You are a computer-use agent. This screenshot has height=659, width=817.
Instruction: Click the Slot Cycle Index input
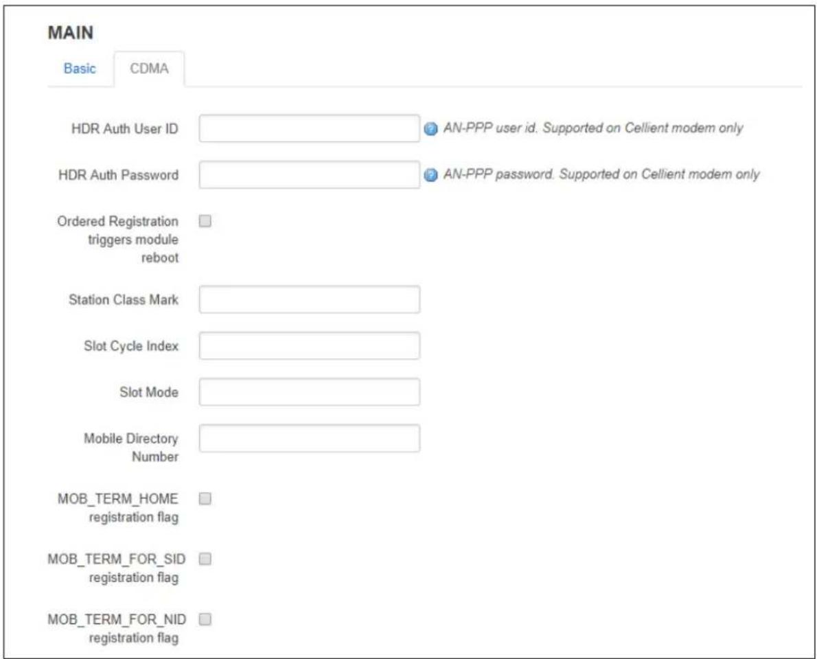pyautogui.click(x=310, y=345)
